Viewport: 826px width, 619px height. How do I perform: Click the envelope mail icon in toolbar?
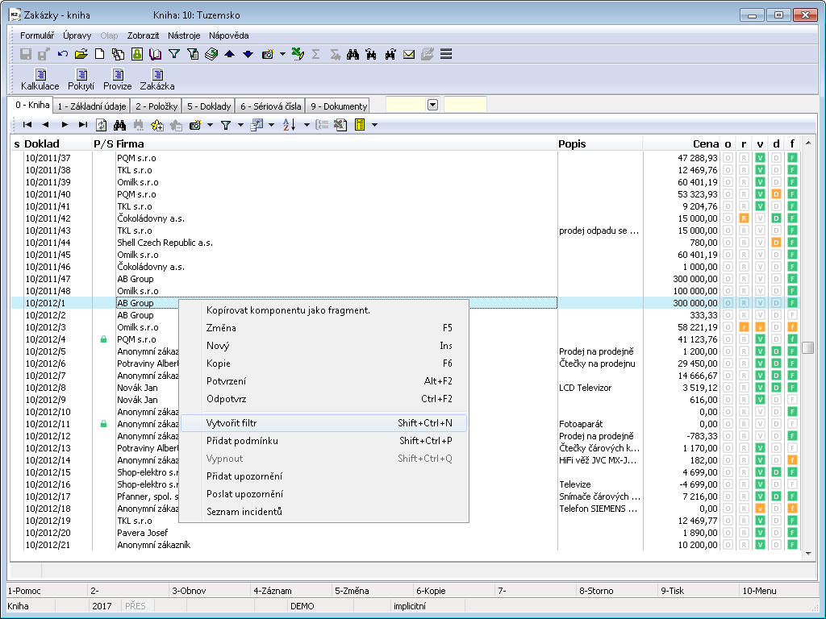point(409,54)
